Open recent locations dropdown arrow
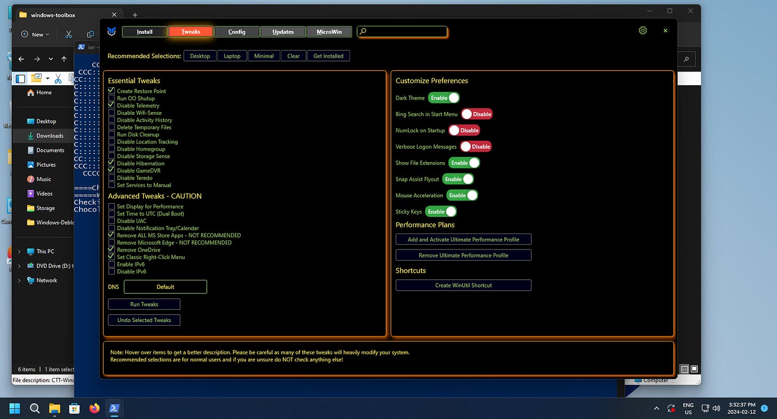 tap(51, 59)
